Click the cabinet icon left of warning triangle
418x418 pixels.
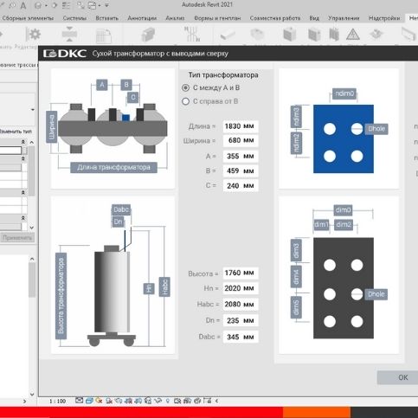334,35
